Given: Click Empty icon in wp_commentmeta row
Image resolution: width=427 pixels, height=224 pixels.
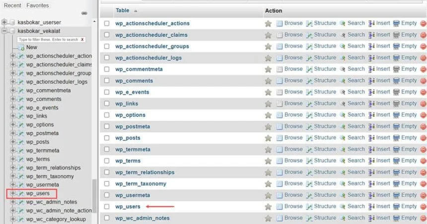Looking at the screenshot, I should point(397,69).
